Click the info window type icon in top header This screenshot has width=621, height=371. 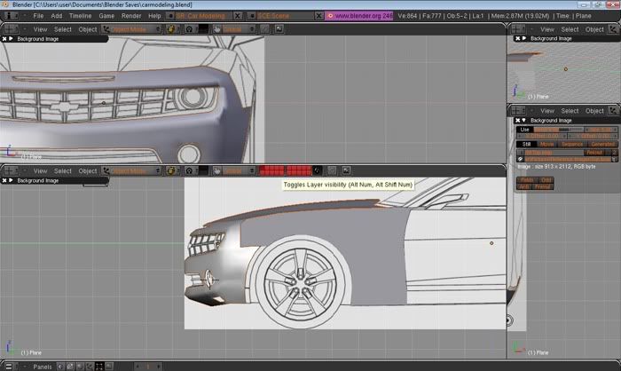(10, 16)
